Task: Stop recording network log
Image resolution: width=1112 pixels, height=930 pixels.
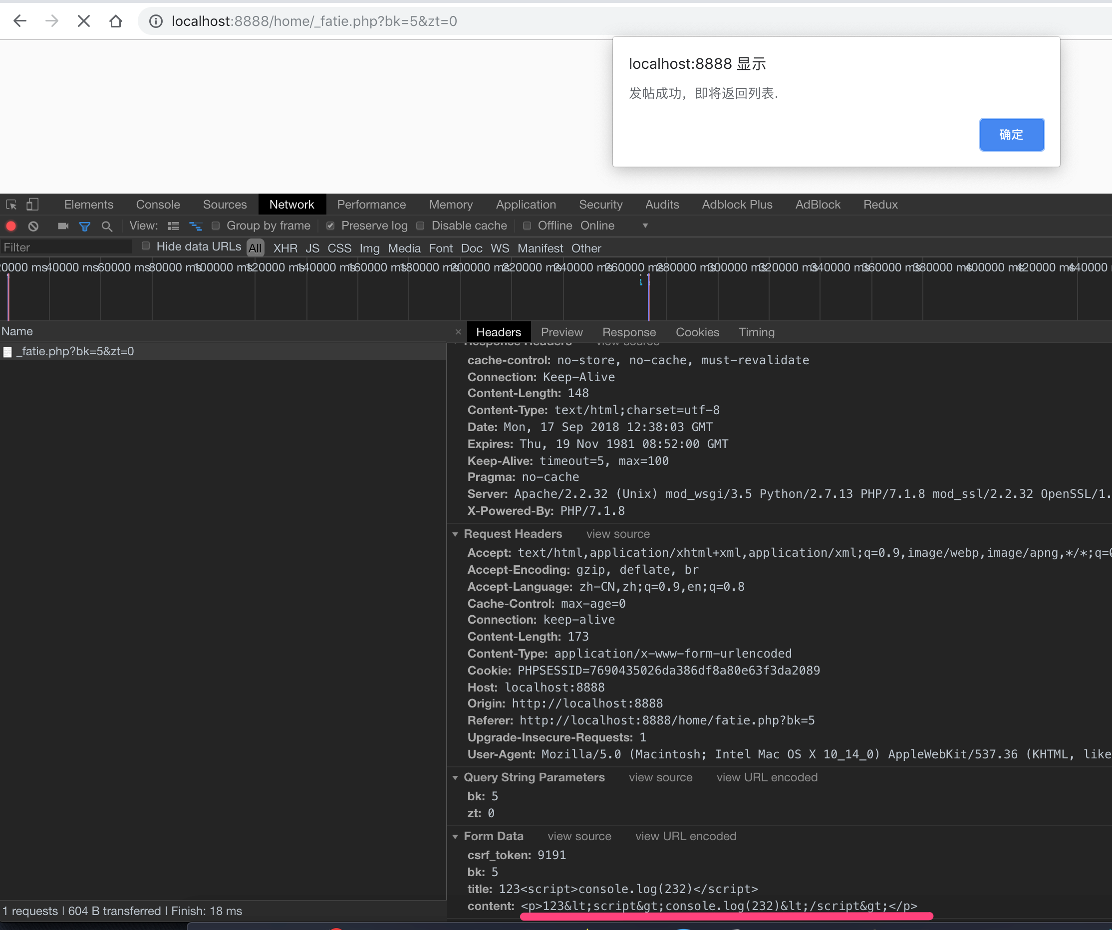Action: point(10,226)
